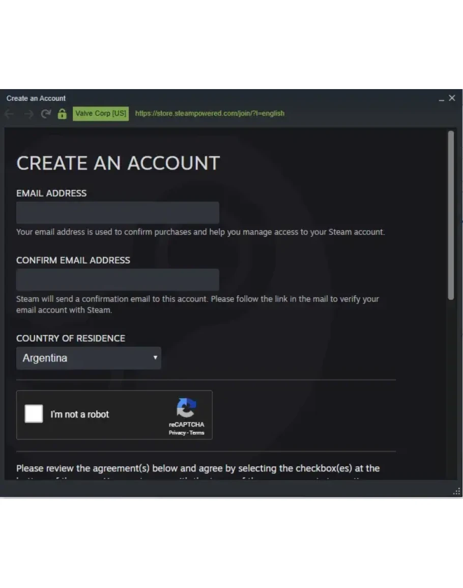Click the scrollbar track below the thumb
This screenshot has height=588, width=463.
pyautogui.click(x=451, y=387)
